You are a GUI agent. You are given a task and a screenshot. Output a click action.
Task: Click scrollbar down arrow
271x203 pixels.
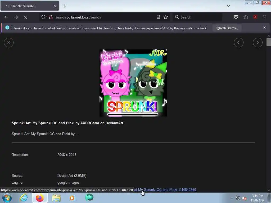point(269,190)
